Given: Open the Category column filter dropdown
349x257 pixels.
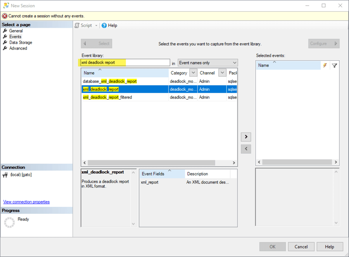Looking at the screenshot, I should 193,73.
